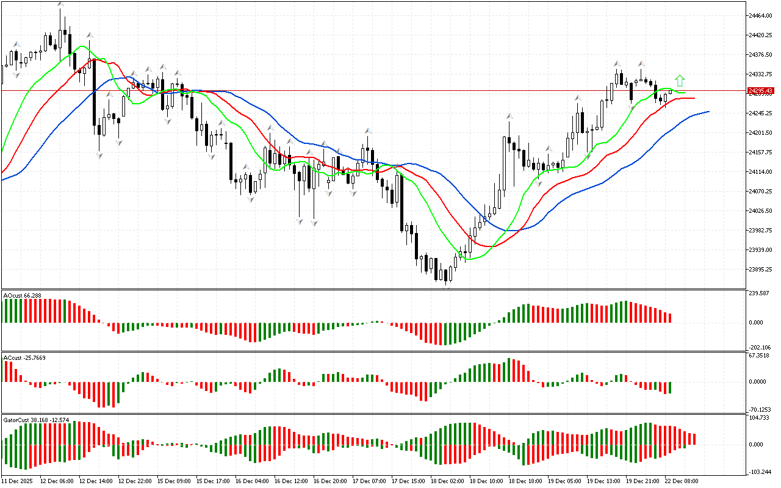Click the 67.3518 value on AC scale
This screenshot has height=488, width=781.
click(x=760, y=355)
